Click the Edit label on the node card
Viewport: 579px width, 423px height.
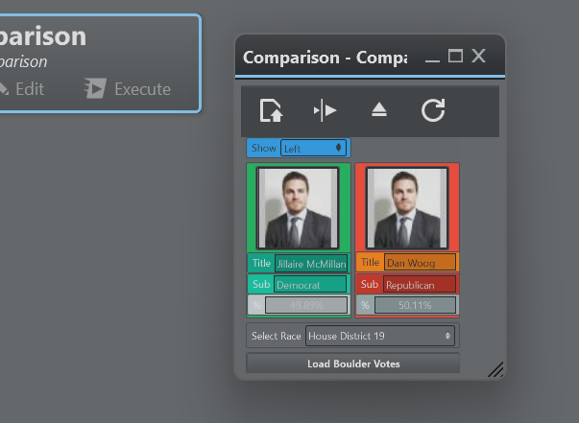pos(29,89)
